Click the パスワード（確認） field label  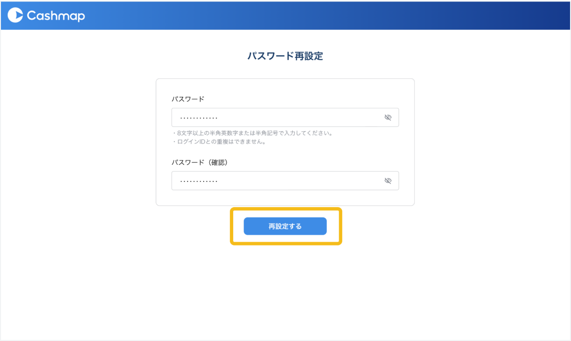200,162
